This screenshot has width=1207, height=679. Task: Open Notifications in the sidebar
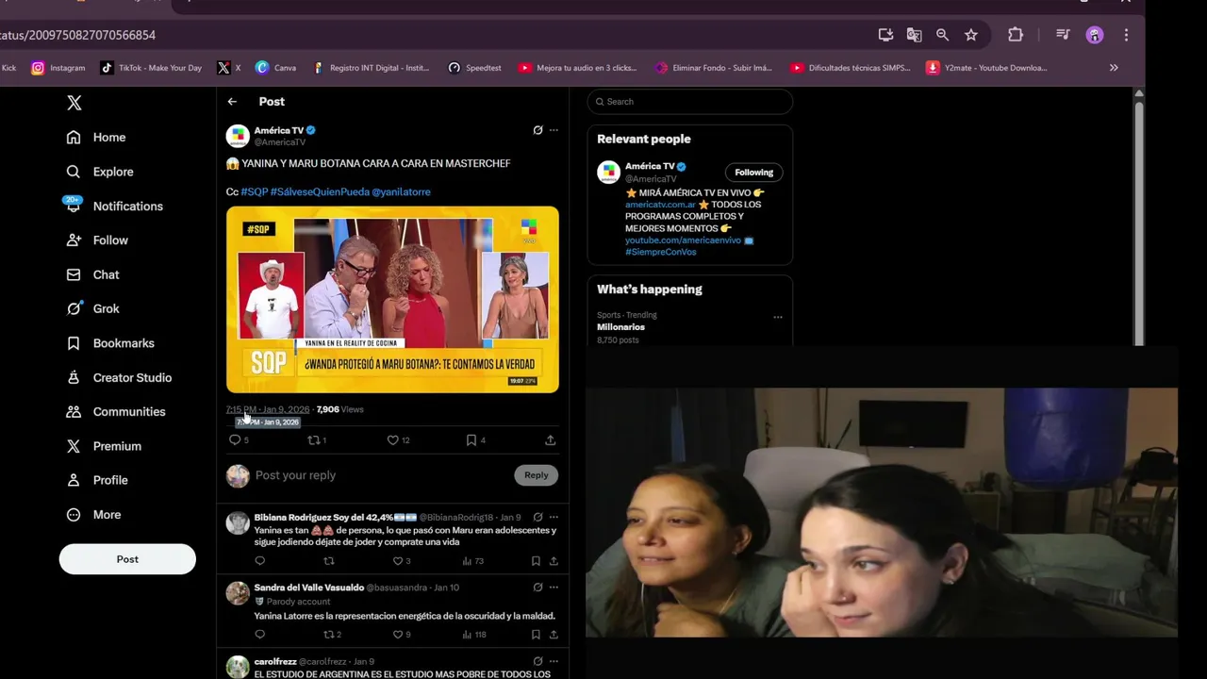pos(114,206)
